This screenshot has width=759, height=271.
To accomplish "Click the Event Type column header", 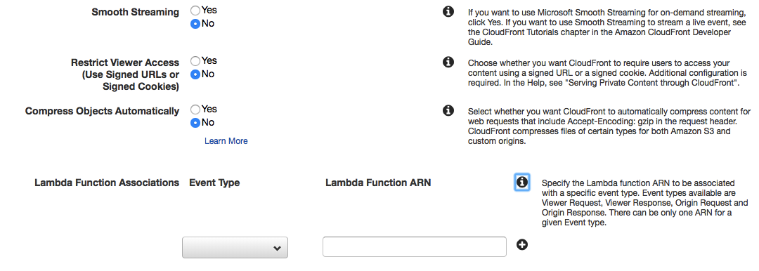I will click(x=214, y=183).
